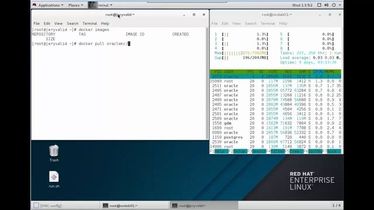Open Search menu in srolab01 terminal

[x=251, y=23]
